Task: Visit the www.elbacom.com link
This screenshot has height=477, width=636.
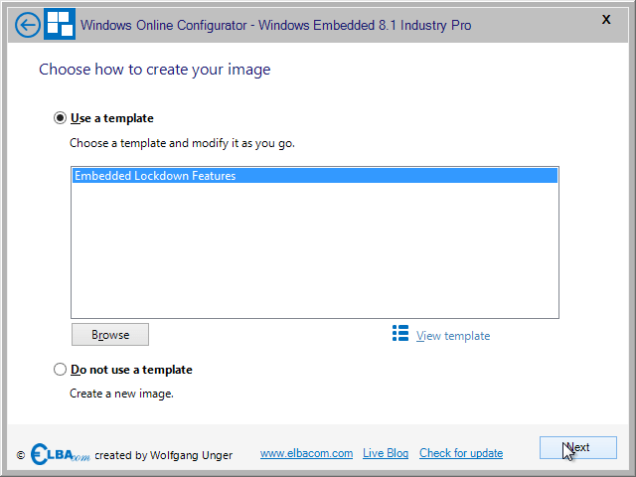Action: (x=306, y=453)
